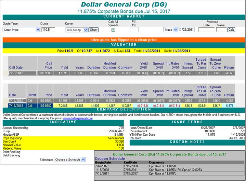The height and width of the screenshot is (181, 246).
Task: Click the Nominal Value label
Action: coord(12,145)
